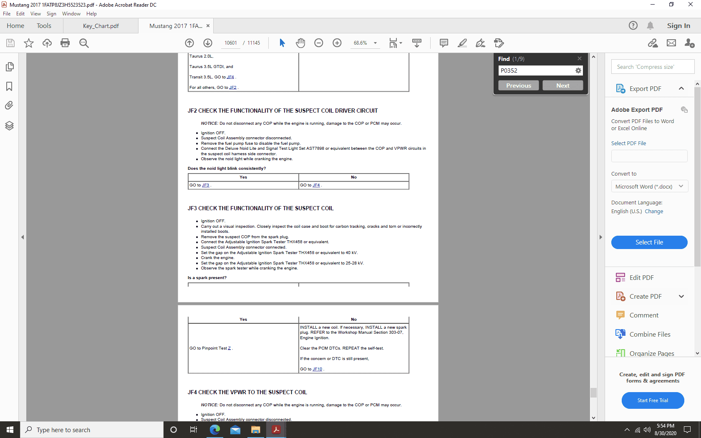Open the Edit menu
Image resolution: width=701 pixels, height=438 pixels.
click(20, 14)
